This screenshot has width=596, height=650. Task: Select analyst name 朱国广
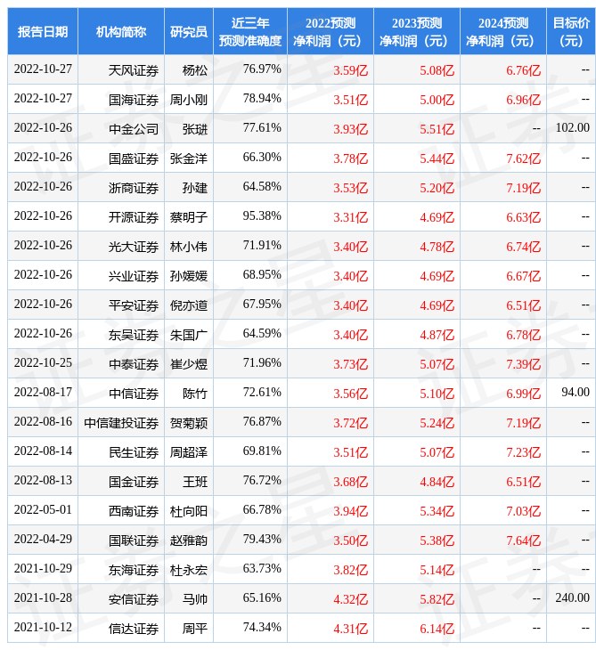click(x=189, y=335)
